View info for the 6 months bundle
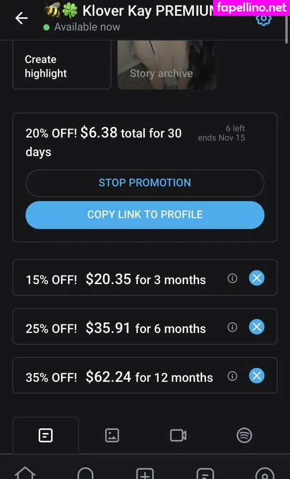This screenshot has width=290, height=479. [x=232, y=327]
